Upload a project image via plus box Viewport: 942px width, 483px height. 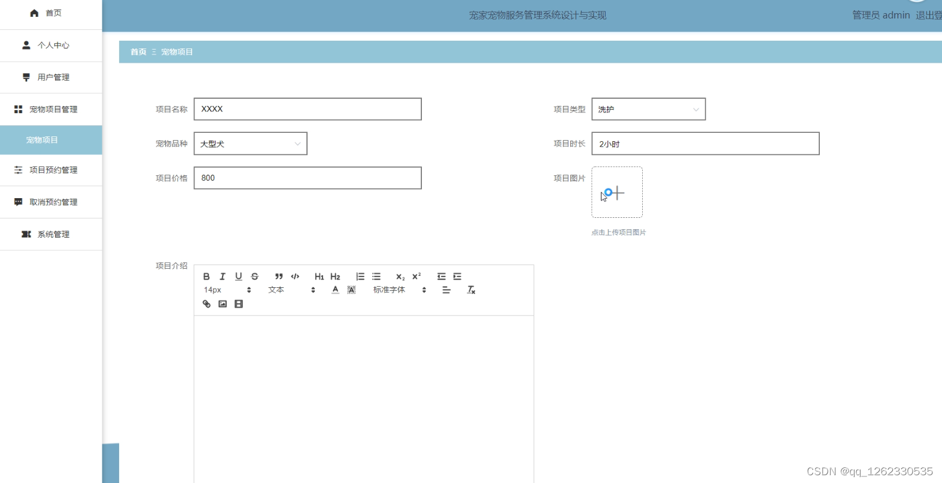coord(617,192)
